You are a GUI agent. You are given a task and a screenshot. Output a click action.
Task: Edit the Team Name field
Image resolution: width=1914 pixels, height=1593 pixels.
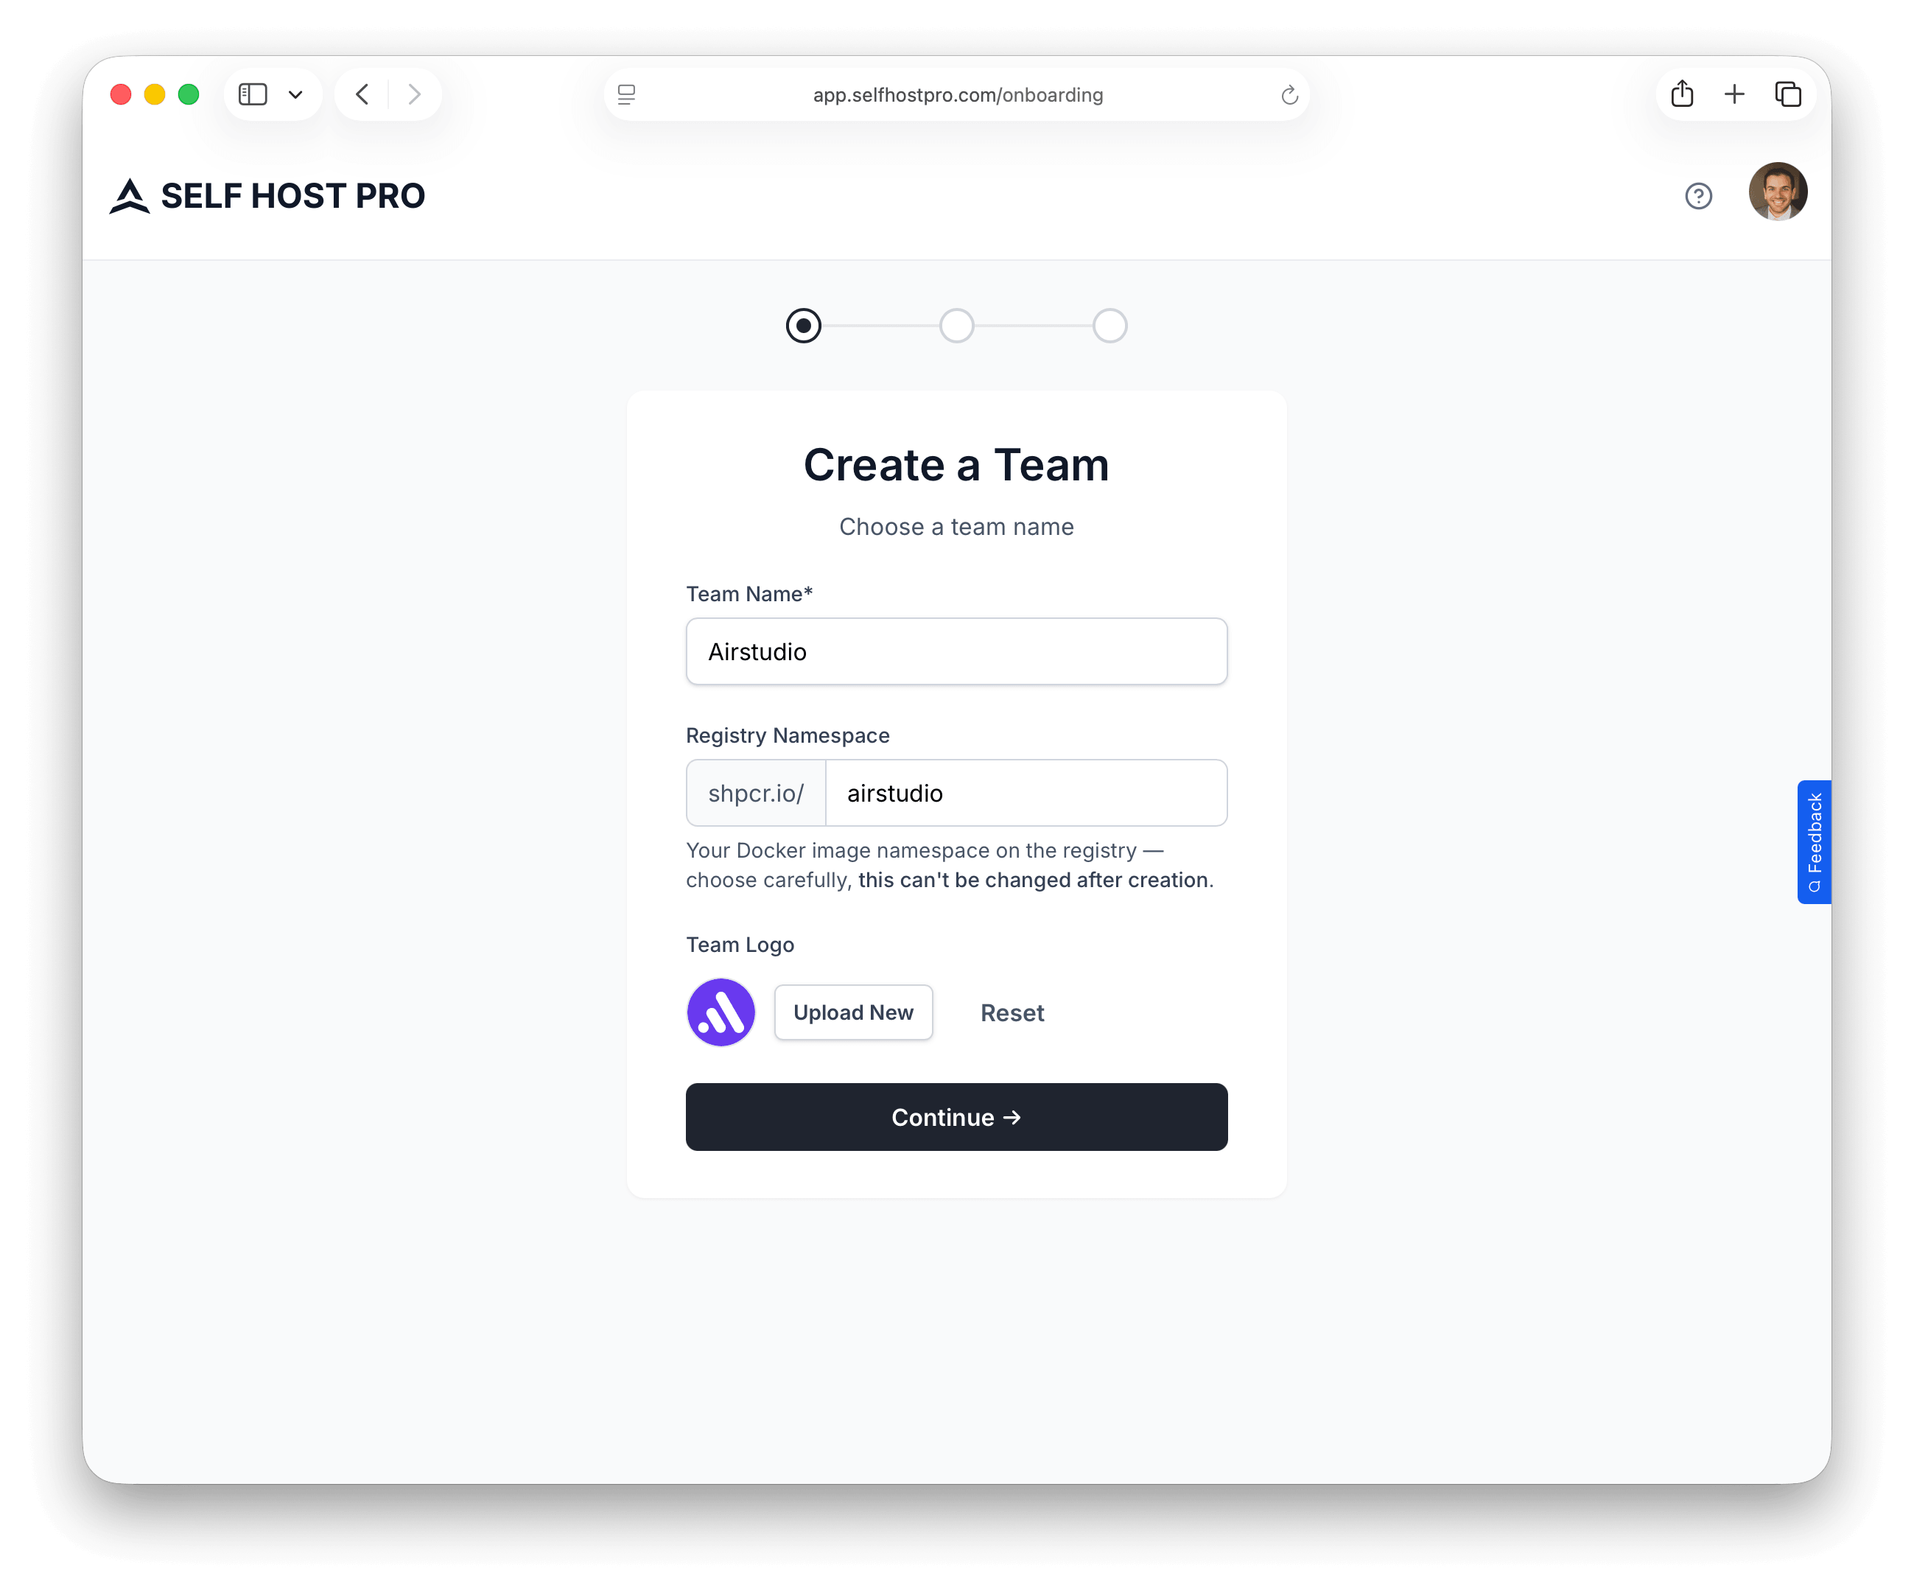click(x=956, y=651)
